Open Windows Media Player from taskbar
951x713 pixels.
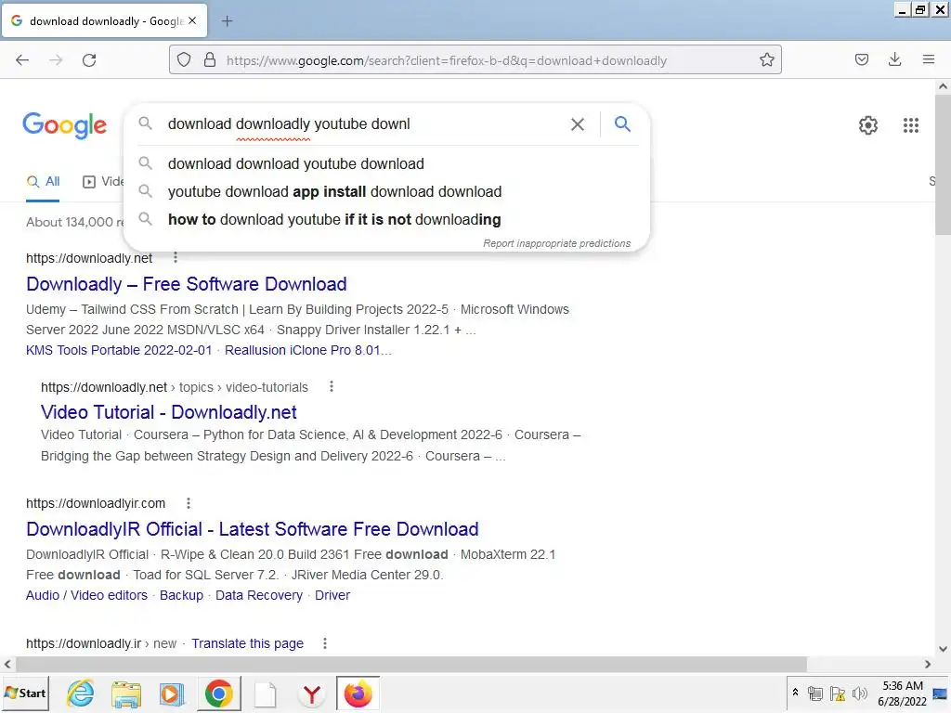[x=172, y=693]
